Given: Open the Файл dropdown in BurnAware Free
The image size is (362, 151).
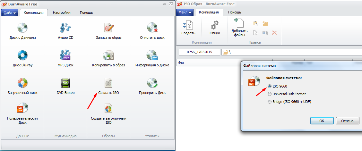Looking at the screenshot, I should (x=10, y=13).
